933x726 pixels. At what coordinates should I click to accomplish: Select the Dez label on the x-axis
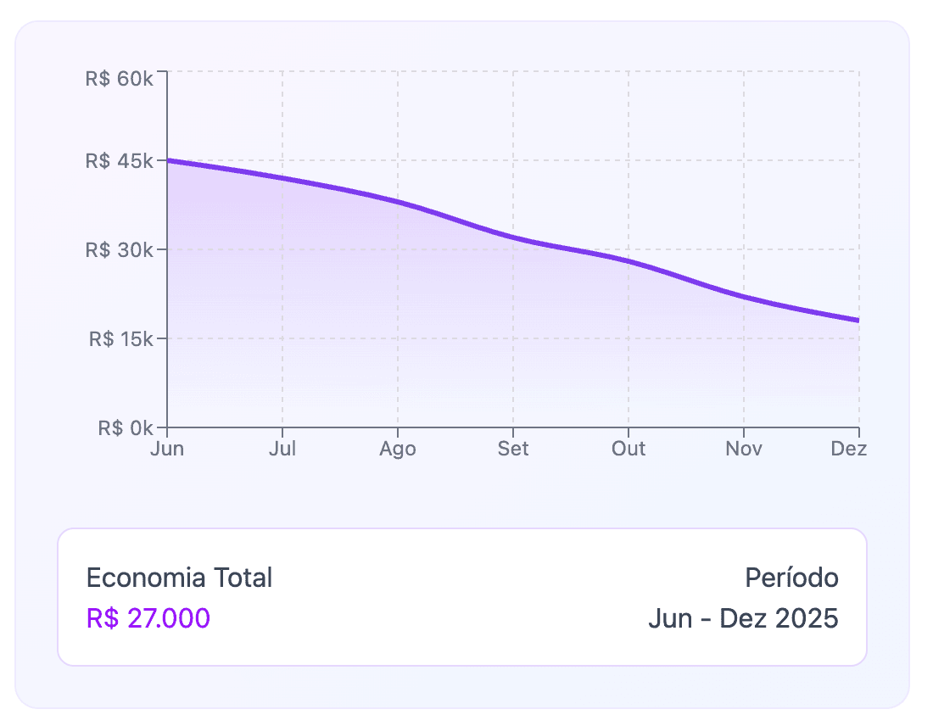pyautogui.click(x=849, y=449)
